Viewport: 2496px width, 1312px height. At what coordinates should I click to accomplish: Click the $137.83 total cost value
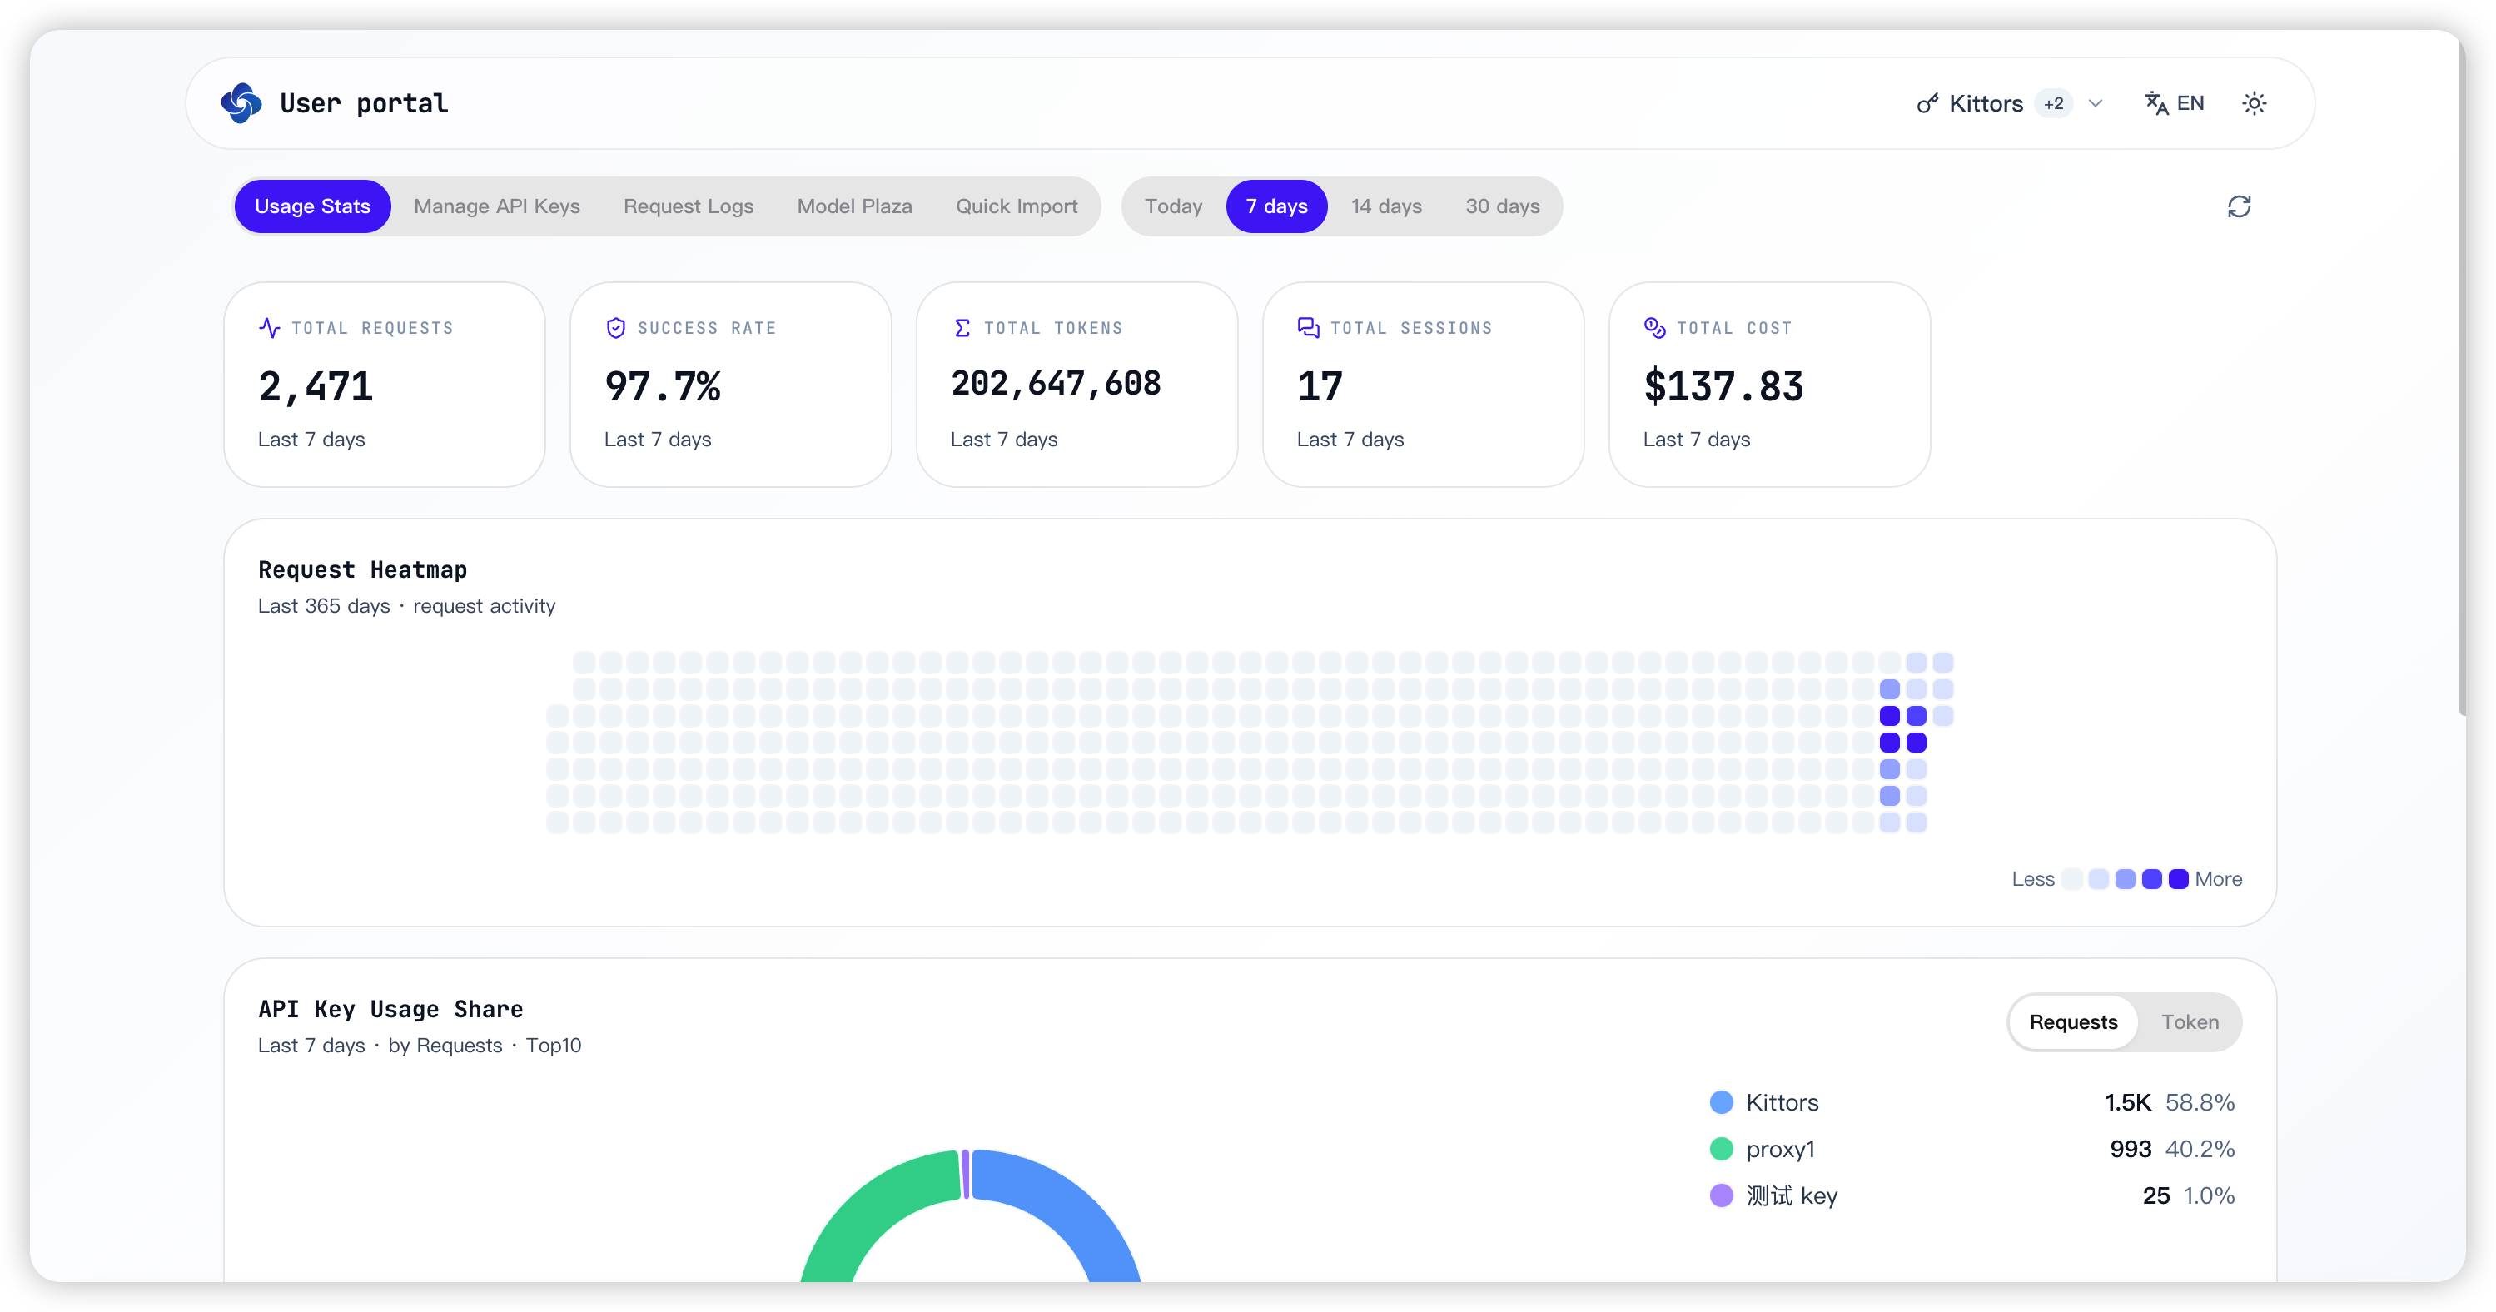pyautogui.click(x=1723, y=386)
